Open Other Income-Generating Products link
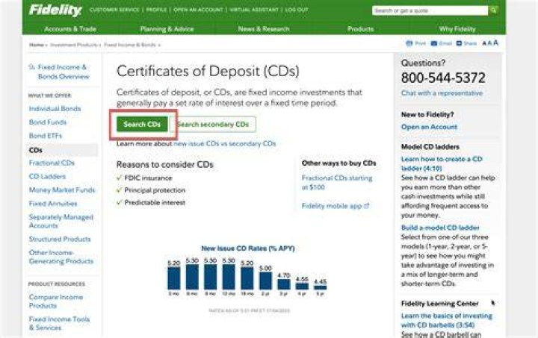Viewport: 538px width, 338px height. (x=61, y=257)
